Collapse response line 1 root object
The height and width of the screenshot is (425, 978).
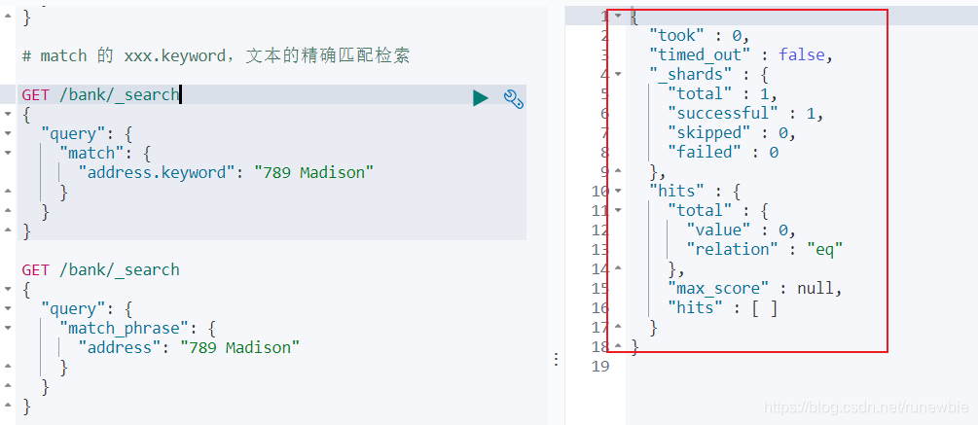click(618, 16)
